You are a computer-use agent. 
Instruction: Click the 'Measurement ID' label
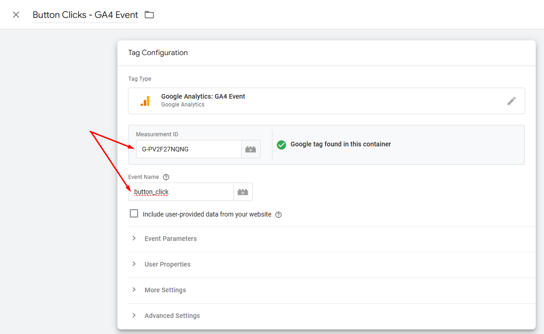click(x=157, y=134)
